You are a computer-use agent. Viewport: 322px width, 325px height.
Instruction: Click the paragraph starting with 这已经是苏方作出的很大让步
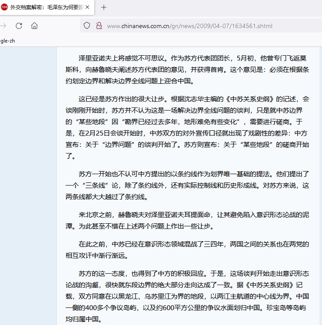coord(187,127)
